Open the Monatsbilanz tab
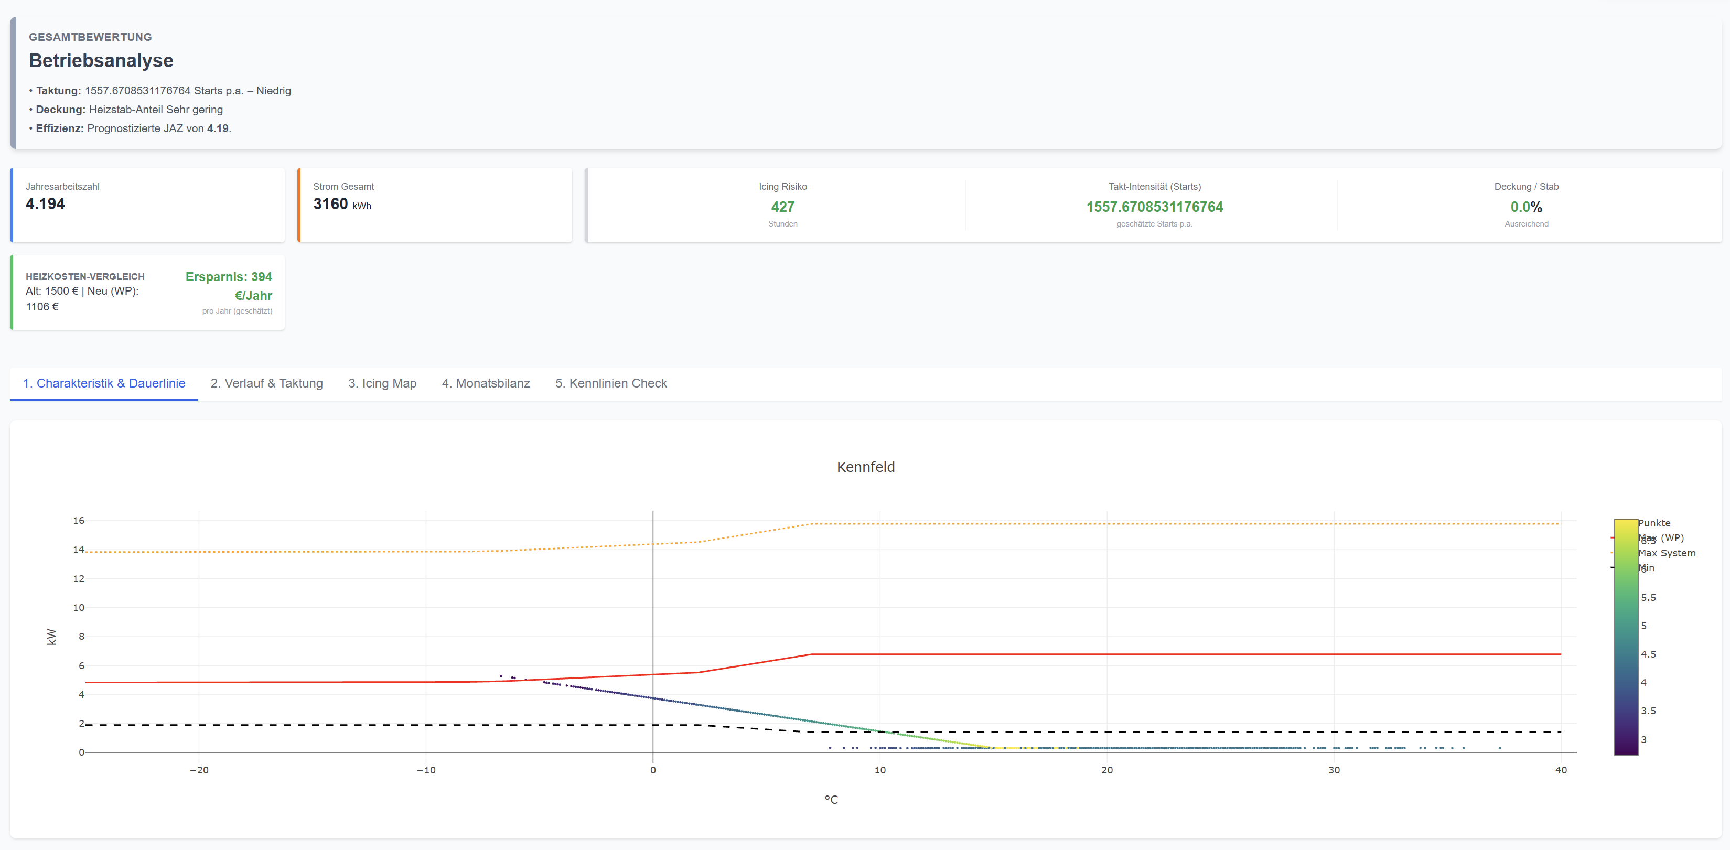 tap(485, 383)
